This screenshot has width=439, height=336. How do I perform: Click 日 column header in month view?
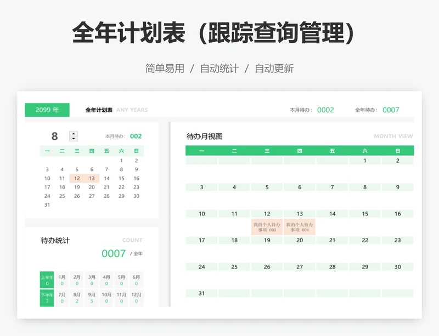coord(397,151)
